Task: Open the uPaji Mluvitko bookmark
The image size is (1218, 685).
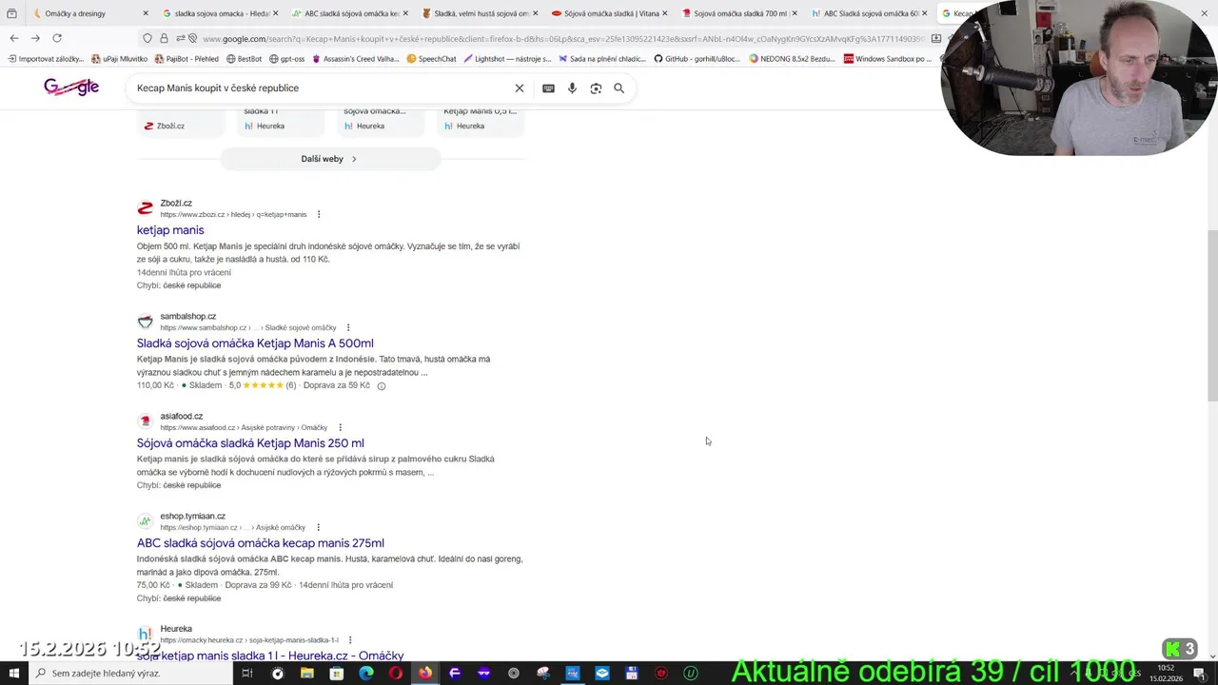Action: click(x=119, y=59)
